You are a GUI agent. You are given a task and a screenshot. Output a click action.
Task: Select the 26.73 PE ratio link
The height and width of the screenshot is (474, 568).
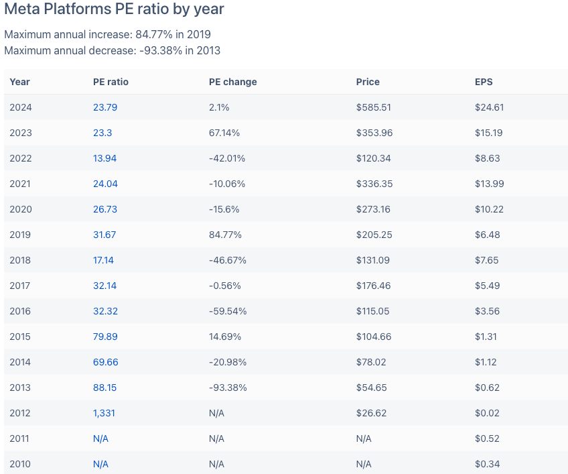(x=105, y=209)
